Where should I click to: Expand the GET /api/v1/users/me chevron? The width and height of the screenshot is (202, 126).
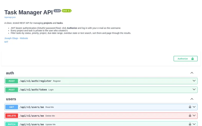194,107
